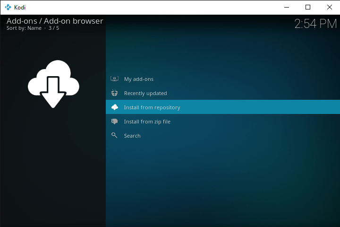The height and width of the screenshot is (227, 340).
Task: Click the Search magnifying glass icon
Action: pos(114,136)
